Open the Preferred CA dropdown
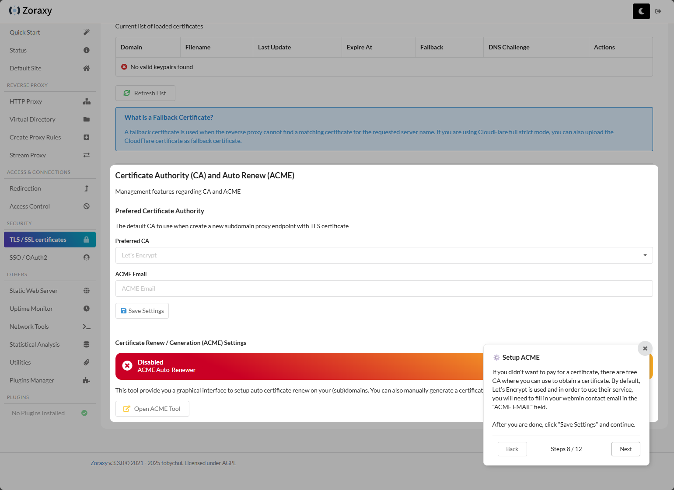Screen dimensions: 674x490 pos(384,255)
